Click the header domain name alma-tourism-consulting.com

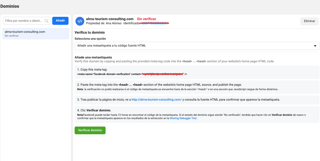coord(110,19)
